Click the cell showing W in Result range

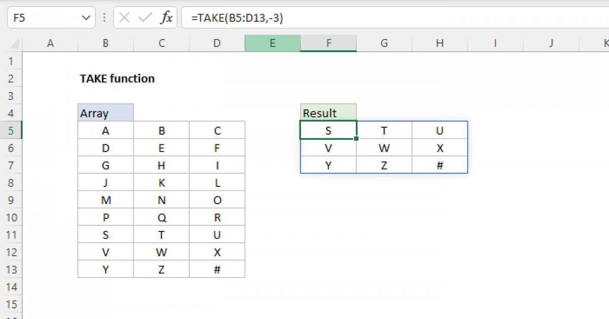pos(384,147)
